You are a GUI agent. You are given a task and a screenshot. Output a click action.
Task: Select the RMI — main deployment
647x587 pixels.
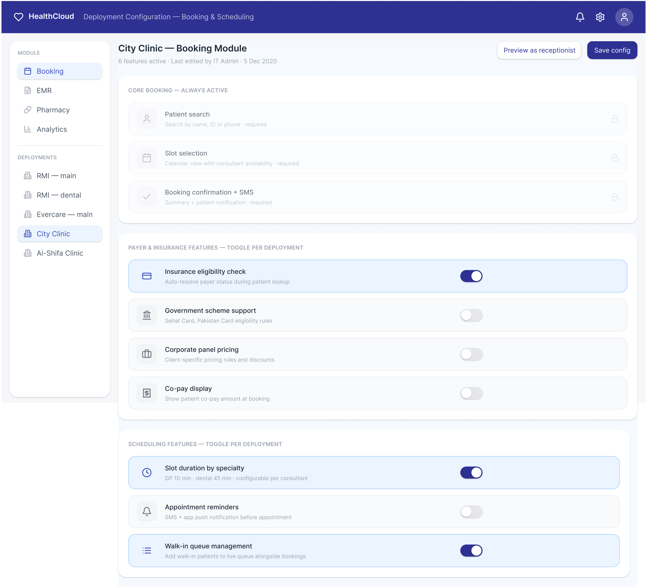click(60, 176)
